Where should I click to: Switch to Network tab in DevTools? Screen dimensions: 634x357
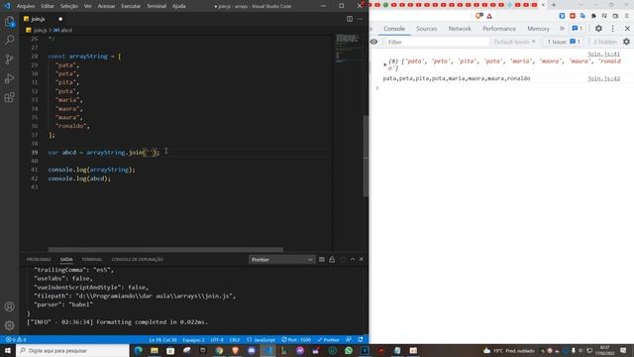tap(460, 29)
